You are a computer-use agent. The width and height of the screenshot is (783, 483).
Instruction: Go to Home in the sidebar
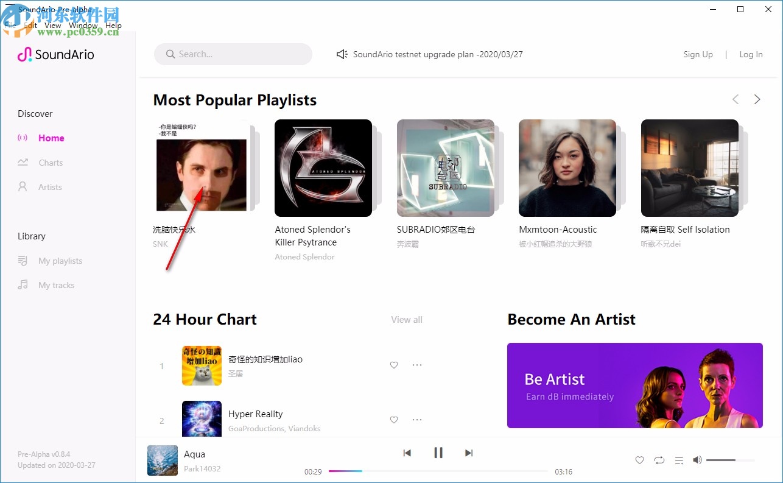click(51, 138)
